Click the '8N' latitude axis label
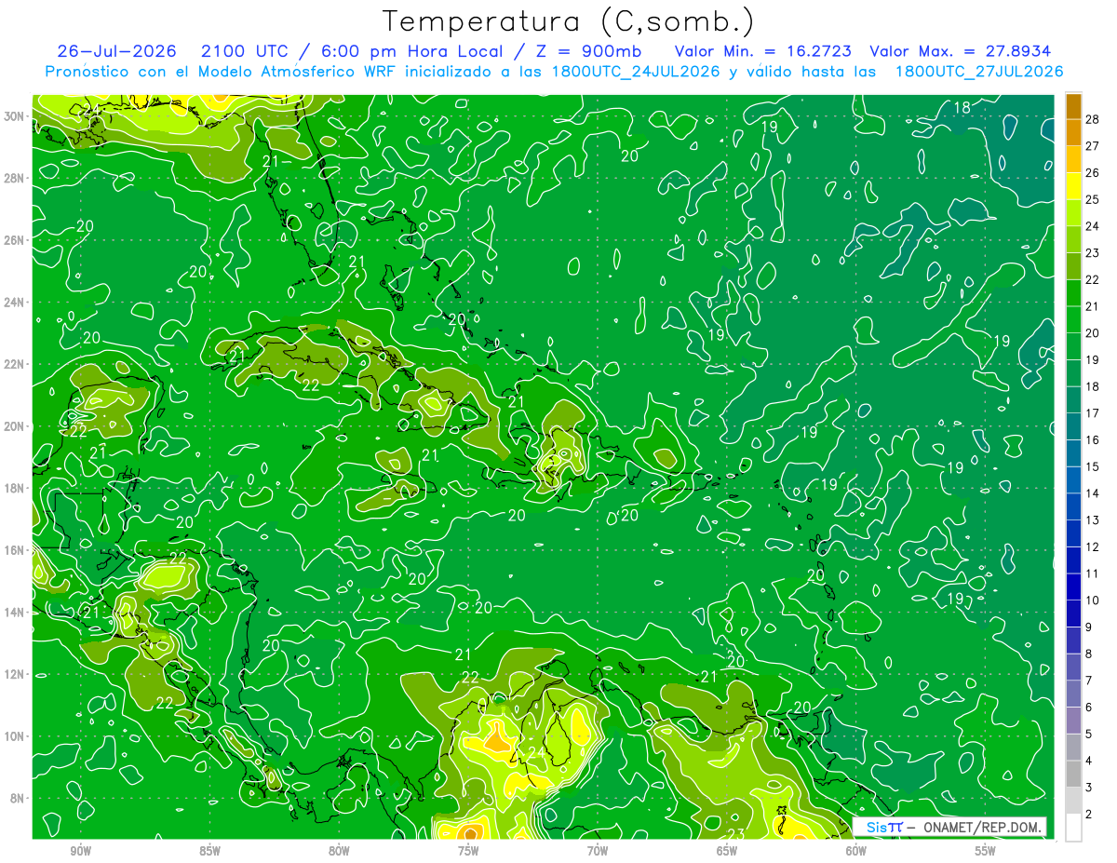The height and width of the screenshot is (863, 1117). 18,798
